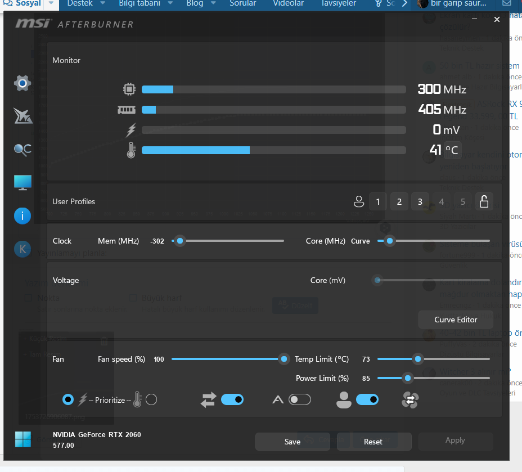Launch the OC Scanner magnifier icon
The height and width of the screenshot is (472, 522).
22,150
